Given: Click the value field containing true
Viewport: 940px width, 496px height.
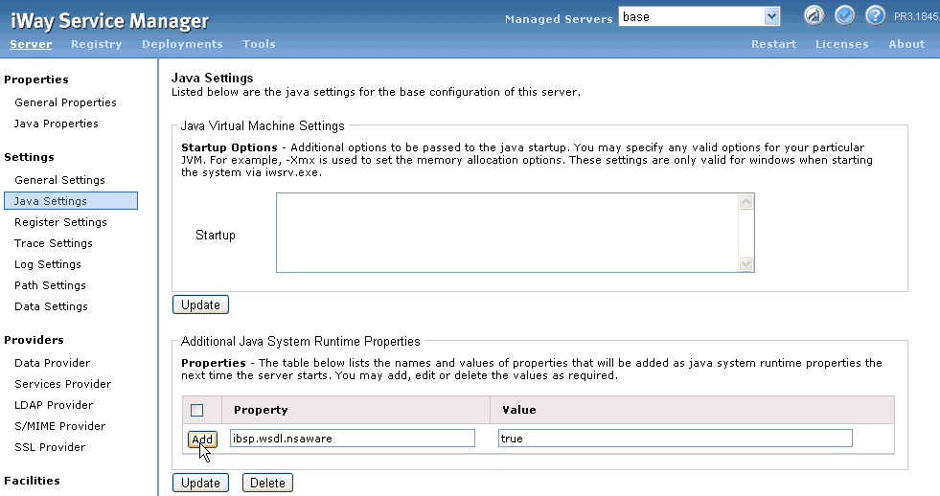Looking at the screenshot, I should 675,438.
